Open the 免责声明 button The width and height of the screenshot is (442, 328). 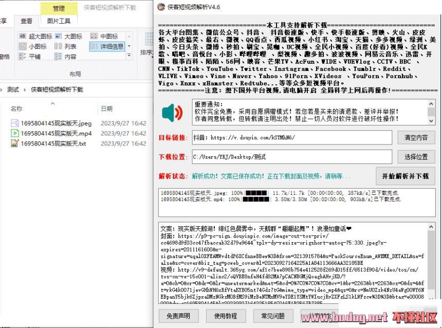click(x=178, y=316)
